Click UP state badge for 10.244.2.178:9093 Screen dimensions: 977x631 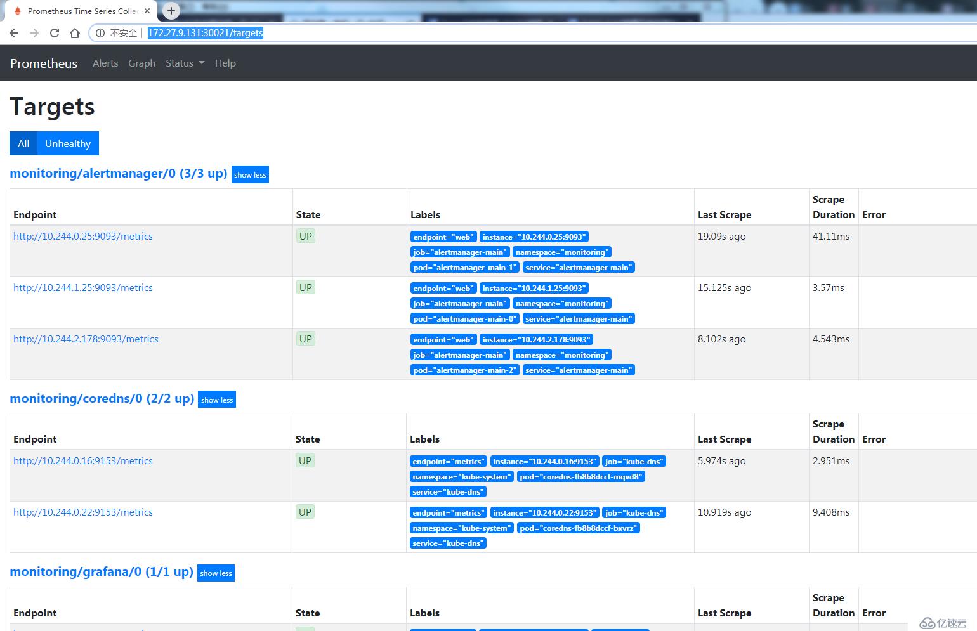[306, 339]
